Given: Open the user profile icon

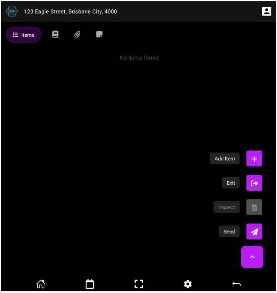Looking at the screenshot, I should point(266,11).
